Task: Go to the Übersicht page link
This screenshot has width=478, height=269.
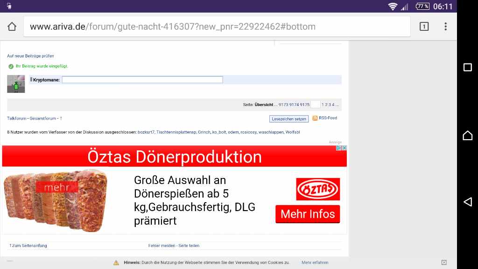Action: [x=264, y=105]
